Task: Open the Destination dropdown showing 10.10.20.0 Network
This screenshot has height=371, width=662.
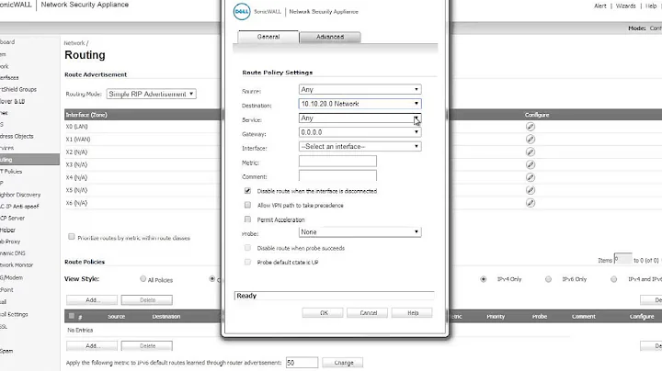Action: coord(360,104)
